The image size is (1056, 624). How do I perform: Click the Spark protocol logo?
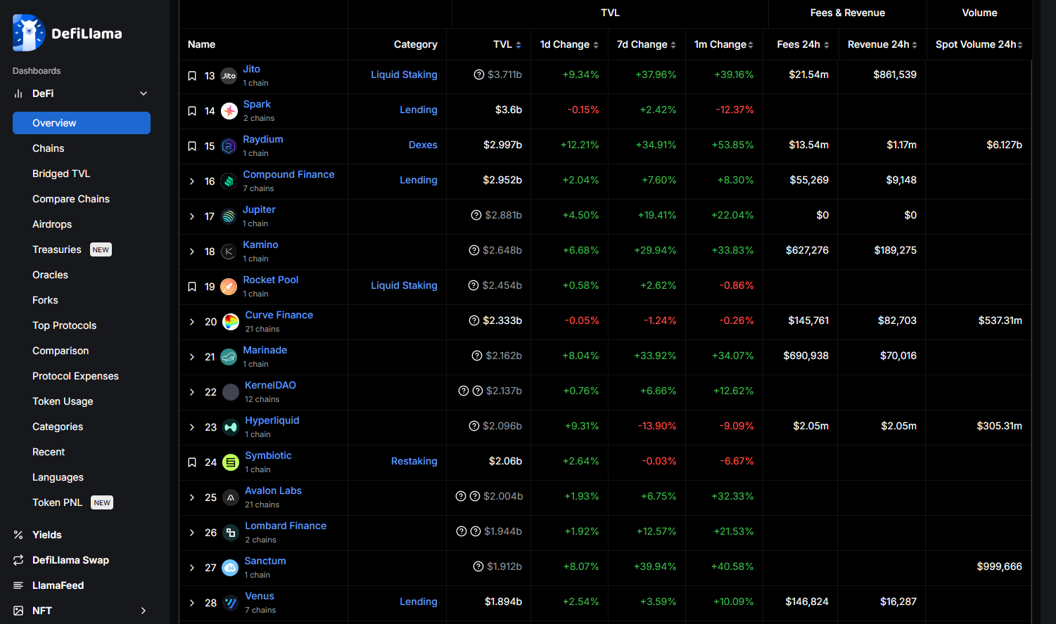pyautogui.click(x=229, y=111)
